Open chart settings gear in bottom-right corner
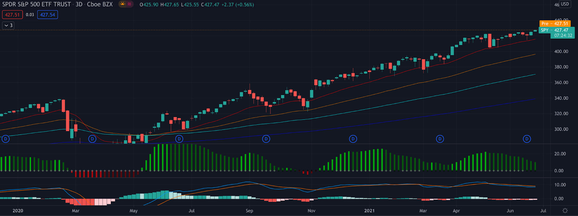This screenshot has height=216, width=578. (565, 211)
